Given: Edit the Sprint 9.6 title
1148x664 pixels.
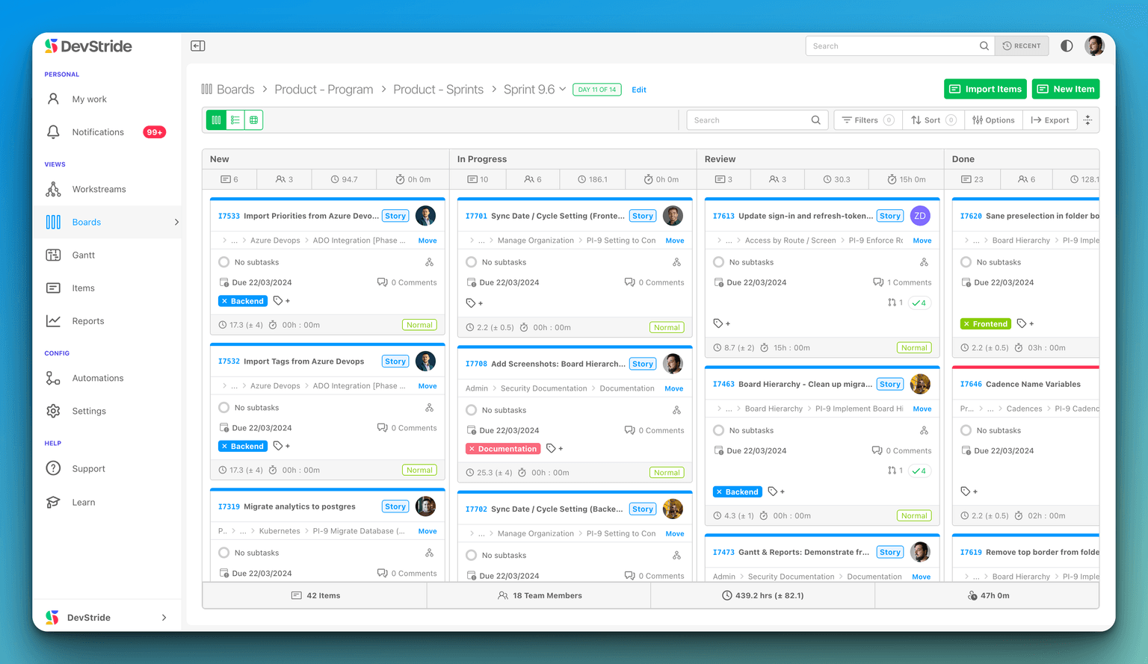Looking at the screenshot, I should 639,89.
